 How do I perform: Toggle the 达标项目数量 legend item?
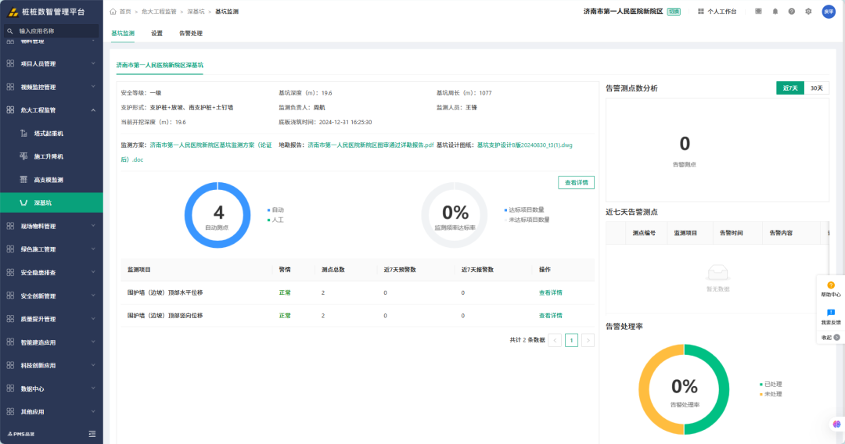(523, 210)
